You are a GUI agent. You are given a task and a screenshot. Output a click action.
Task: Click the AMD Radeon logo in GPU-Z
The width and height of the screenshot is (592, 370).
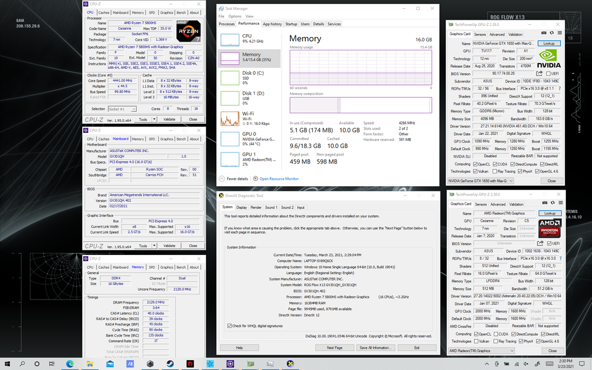tap(550, 228)
